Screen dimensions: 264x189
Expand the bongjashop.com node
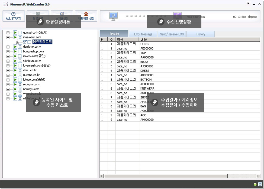(x=8, y=51)
